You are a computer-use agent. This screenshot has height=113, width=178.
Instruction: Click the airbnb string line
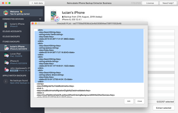(x=49, y=61)
